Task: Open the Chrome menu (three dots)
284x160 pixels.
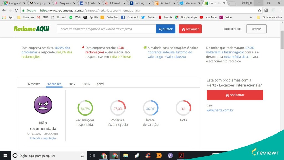Action: click(280, 11)
